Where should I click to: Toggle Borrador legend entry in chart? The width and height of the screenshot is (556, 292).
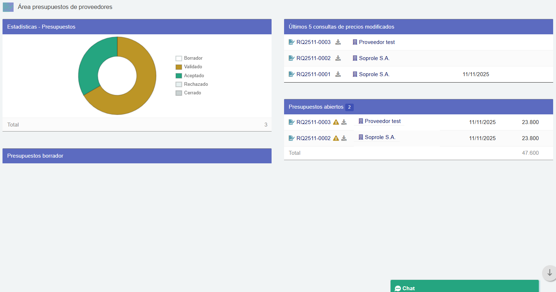tap(189, 58)
